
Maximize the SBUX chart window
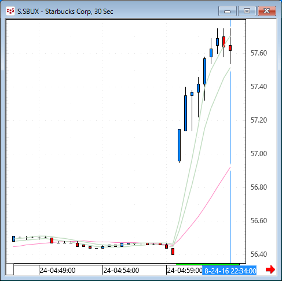point(247,11)
